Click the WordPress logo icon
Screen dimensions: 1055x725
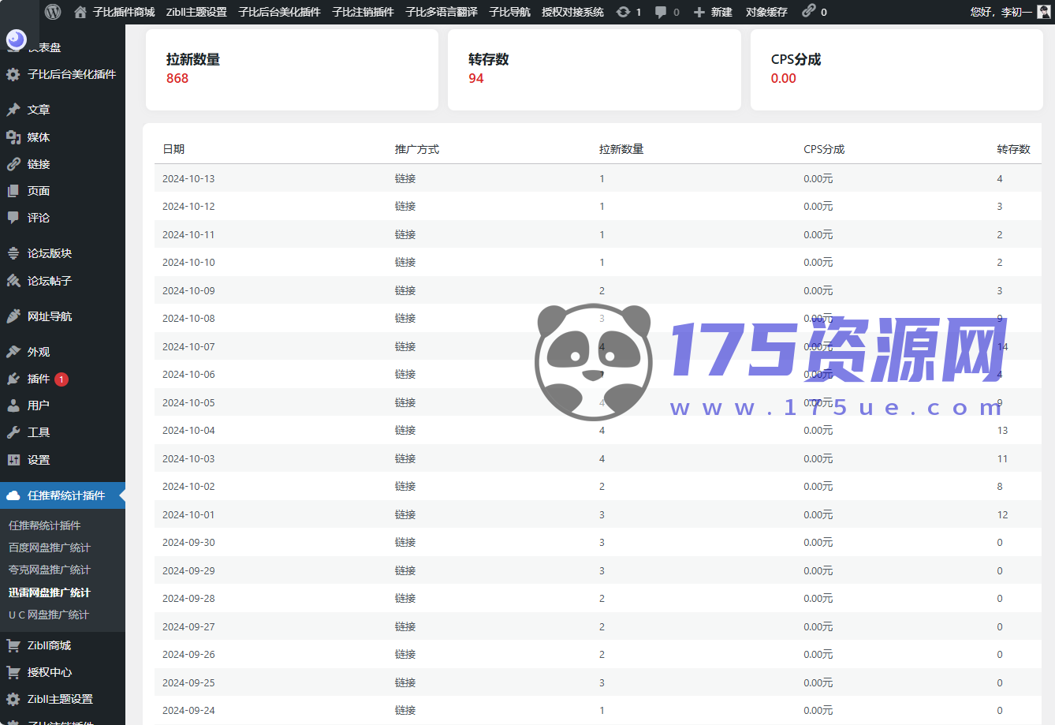[x=53, y=12]
